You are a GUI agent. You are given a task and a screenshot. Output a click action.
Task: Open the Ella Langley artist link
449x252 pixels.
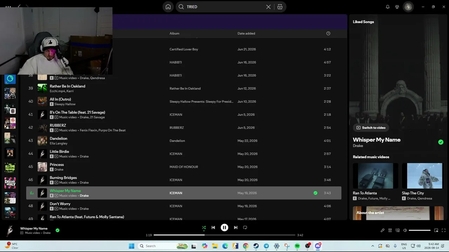tap(59, 143)
